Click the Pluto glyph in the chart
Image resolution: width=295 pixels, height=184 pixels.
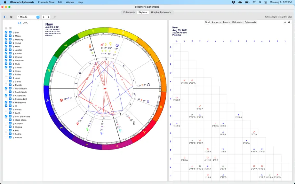(77, 124)
